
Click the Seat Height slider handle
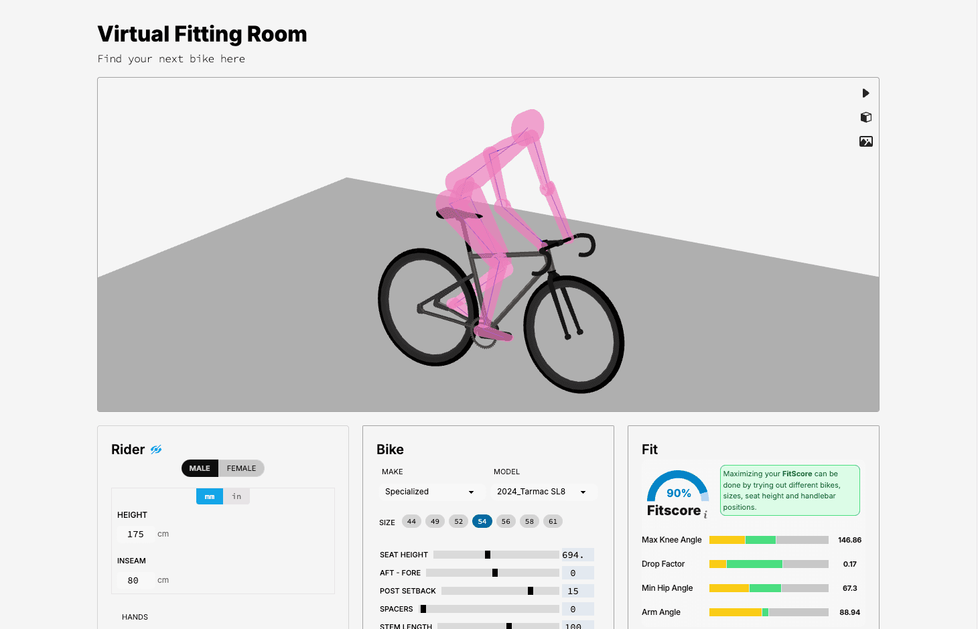point(488,555)
